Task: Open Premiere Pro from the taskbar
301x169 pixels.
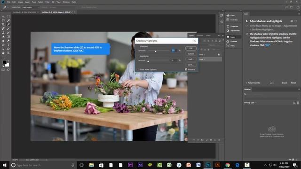Action: coord(130,165)
